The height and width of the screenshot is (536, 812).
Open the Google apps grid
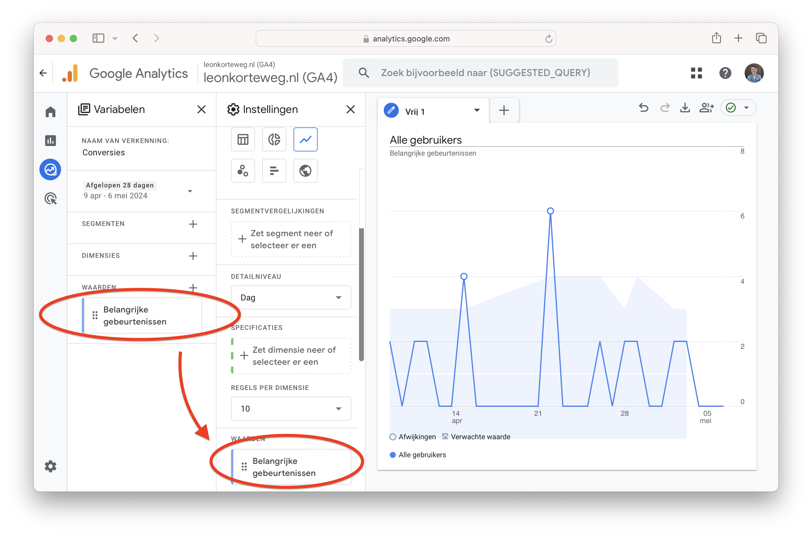pyautogui.click(x=696, y=73)
